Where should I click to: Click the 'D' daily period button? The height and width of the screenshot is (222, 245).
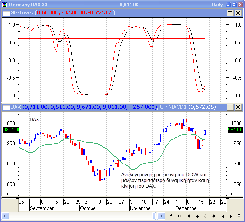tap(179, 216)
